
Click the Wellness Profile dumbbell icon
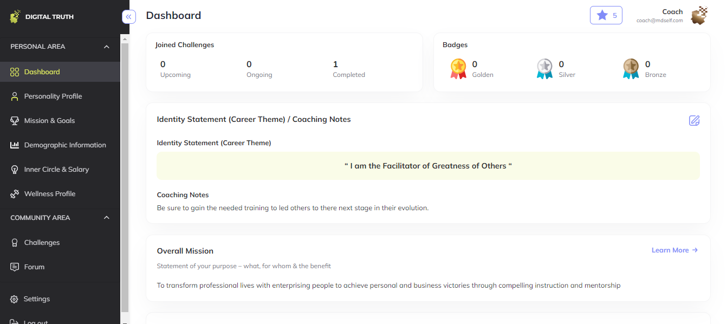coord(15,194)
